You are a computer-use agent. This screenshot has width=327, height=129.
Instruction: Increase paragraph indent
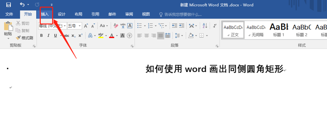[181, 26]
